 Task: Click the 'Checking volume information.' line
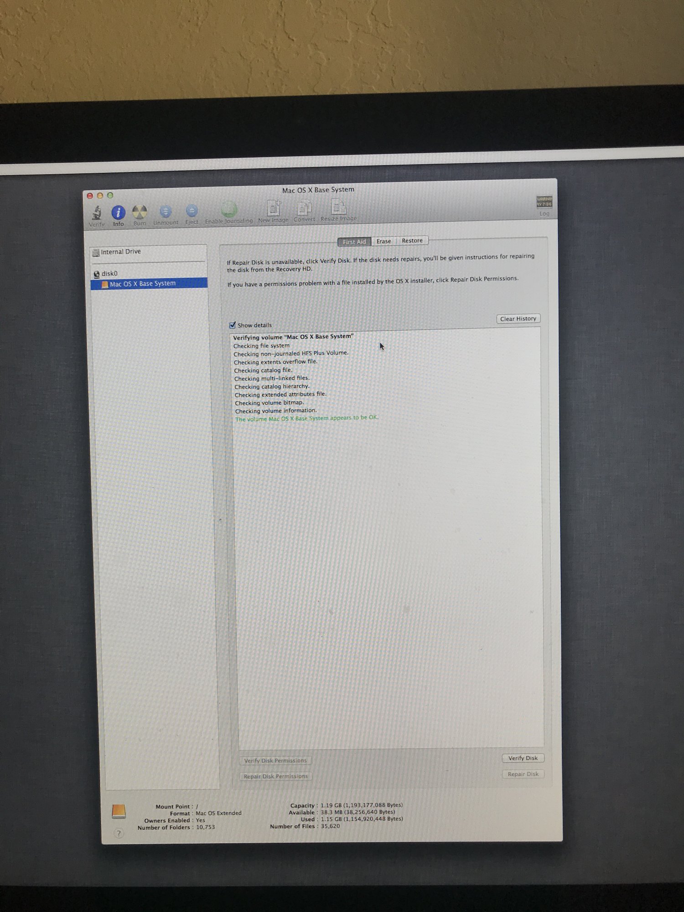click(276, 411)
